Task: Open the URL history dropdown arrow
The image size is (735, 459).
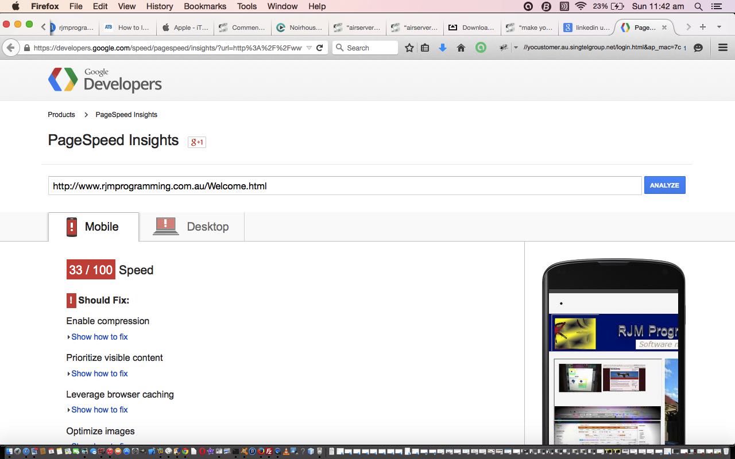Action: coord(309,48)
